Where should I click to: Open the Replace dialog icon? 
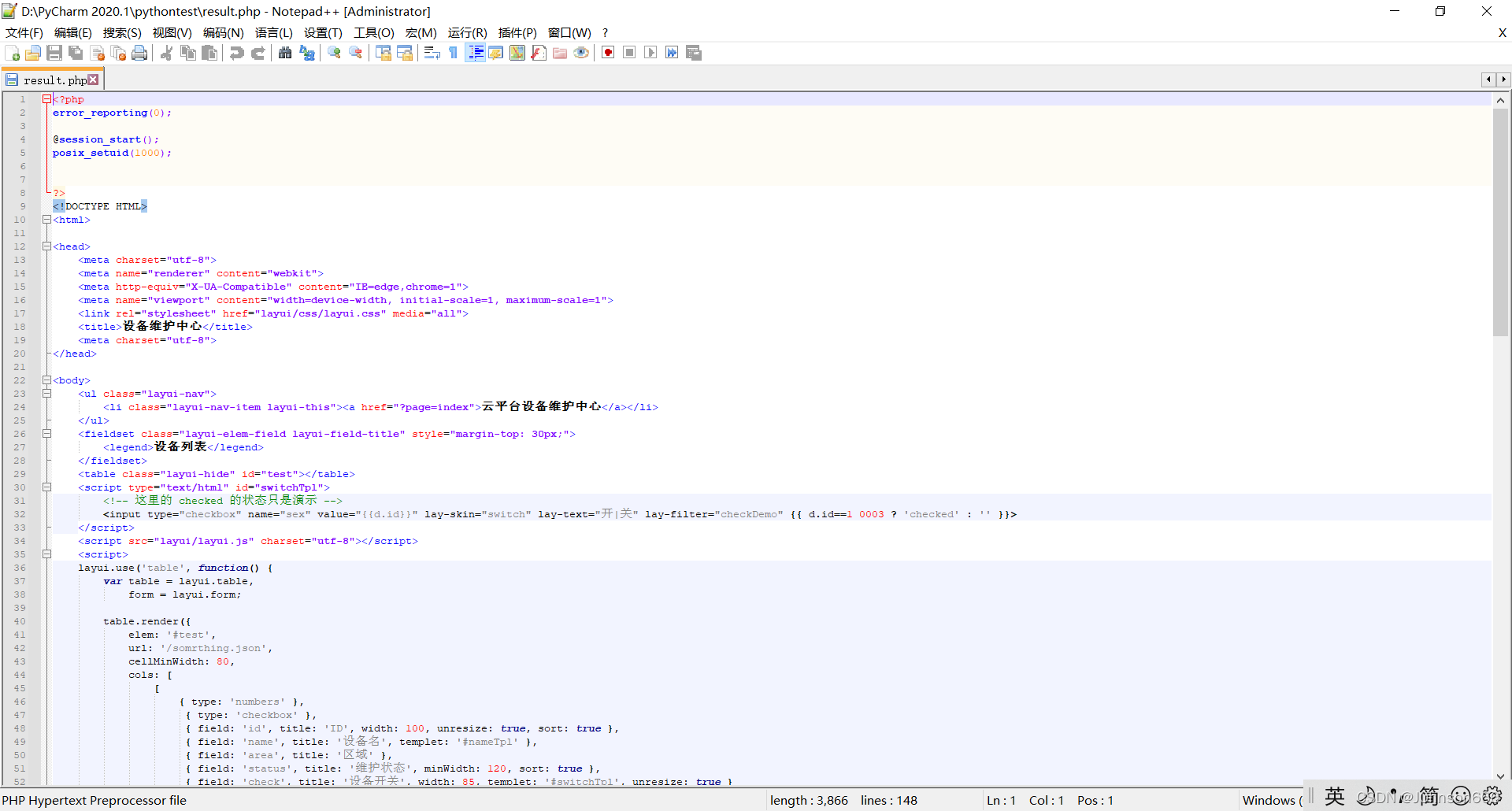[307, 53]
